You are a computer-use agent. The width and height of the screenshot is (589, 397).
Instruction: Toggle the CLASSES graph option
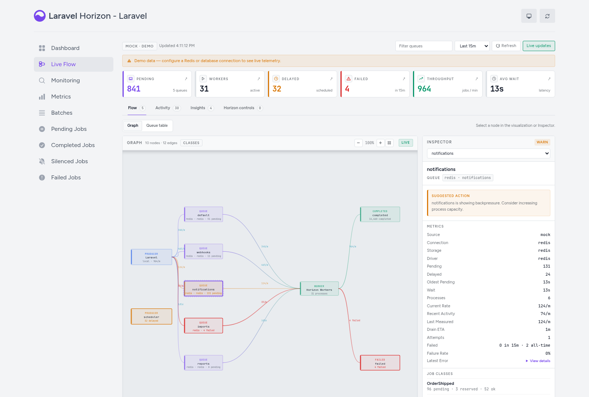click(x=191, y=143)
